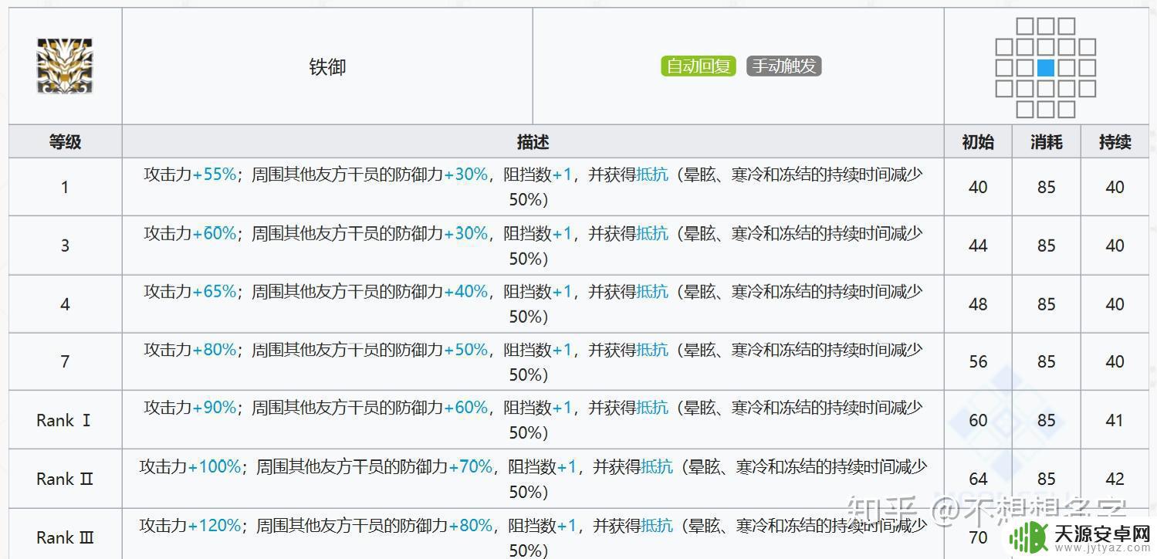The image size is (1157, 559).
Task: Click level cell 4
Action: click(65, 304)
